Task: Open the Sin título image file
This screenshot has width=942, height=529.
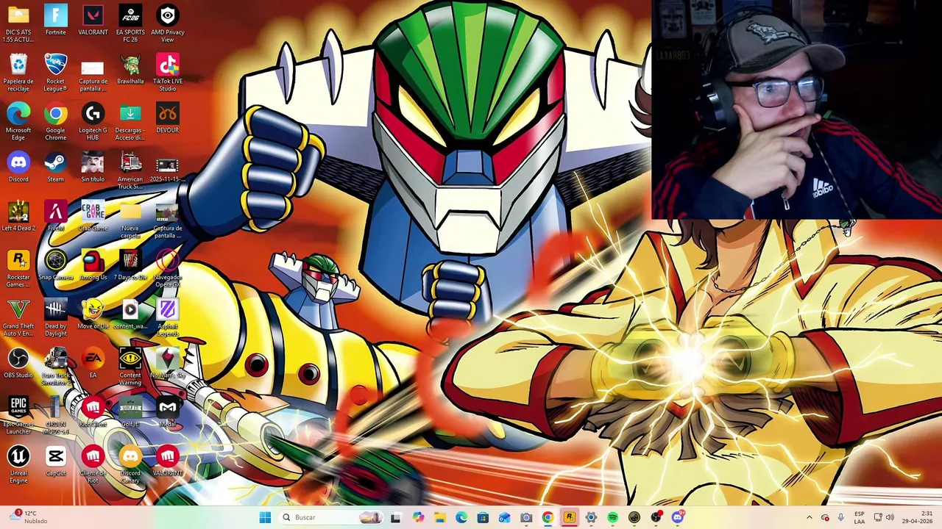Action: click(93, 168)
